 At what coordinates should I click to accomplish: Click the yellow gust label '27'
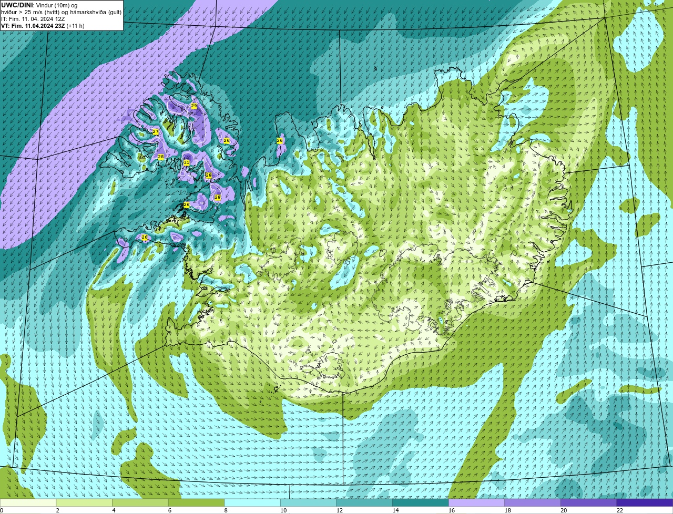point(156,132)
